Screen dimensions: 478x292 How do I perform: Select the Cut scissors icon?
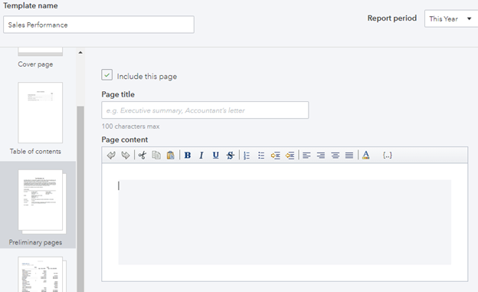click(x=142, y=156)
